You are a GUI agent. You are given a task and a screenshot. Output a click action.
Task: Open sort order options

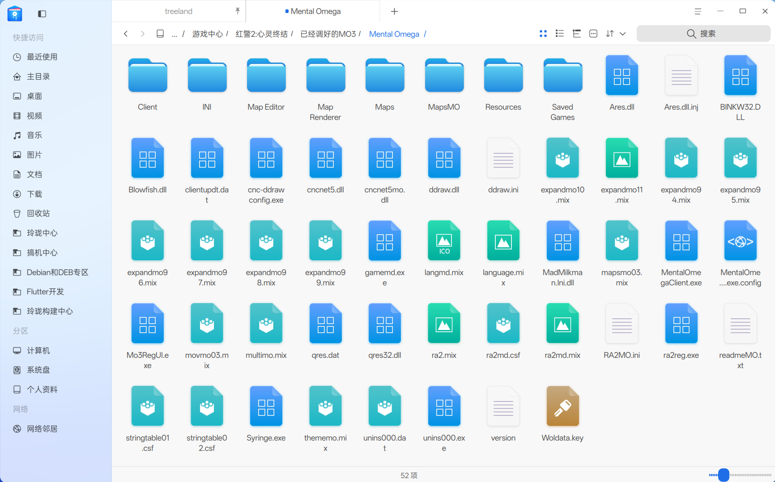[x=610, y=34]
